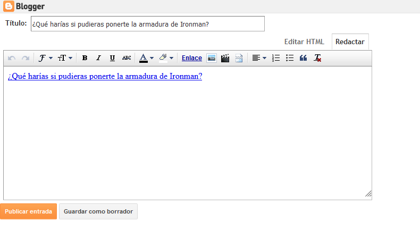Insert a jump break icon
Image resolution: width=420 pixels, height=230 pixels.
tap(239, 58)
